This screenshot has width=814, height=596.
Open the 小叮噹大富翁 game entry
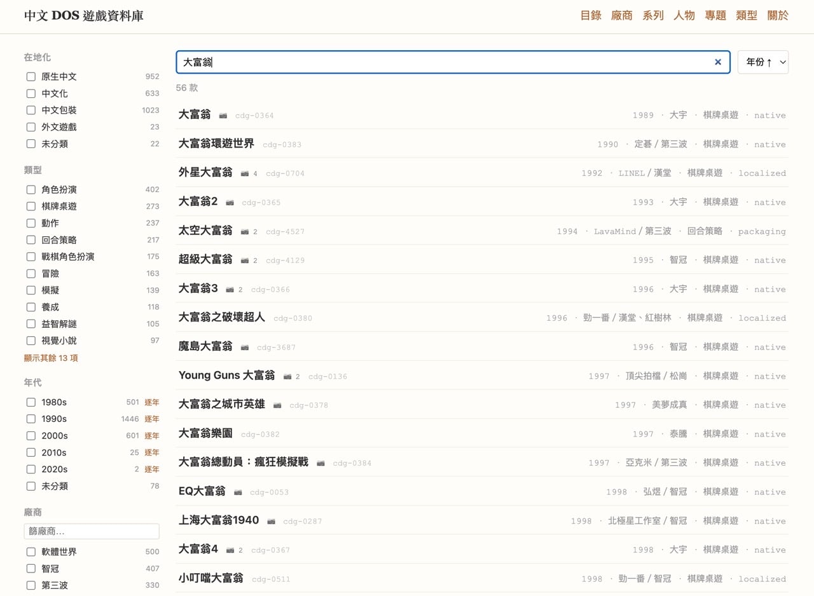(x=211, y=578)
